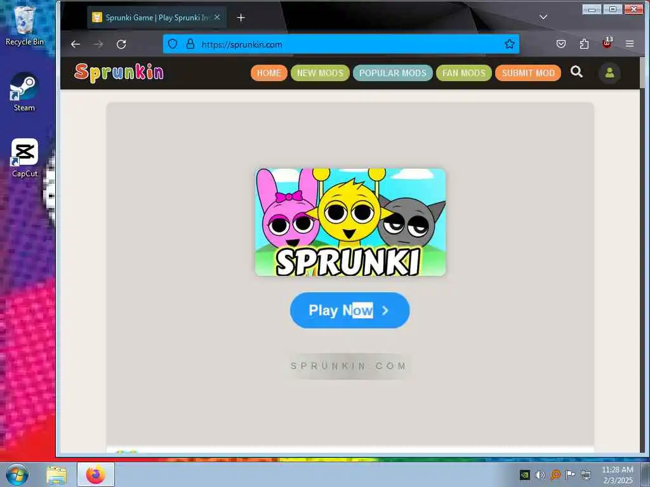
Task: Click the NVIDIA tray icon
Action: (525, 474)
